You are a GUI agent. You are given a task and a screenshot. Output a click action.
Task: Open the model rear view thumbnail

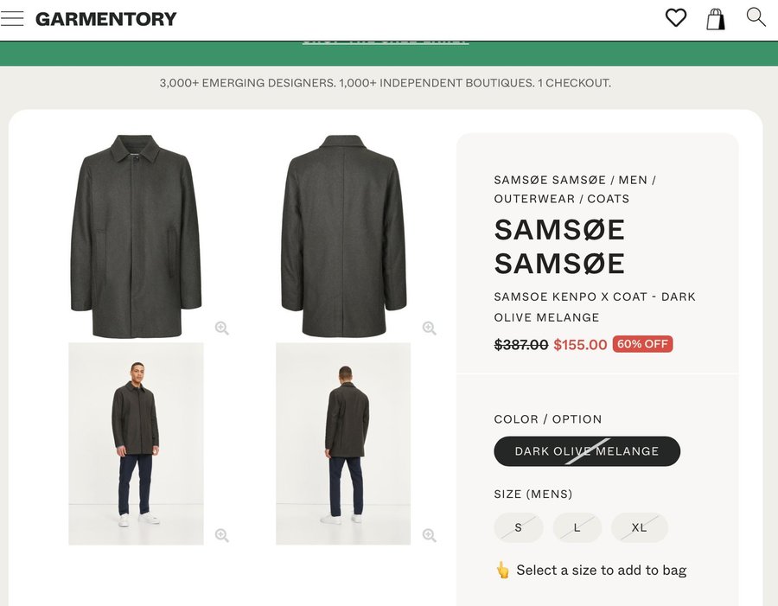click(343, 443)
